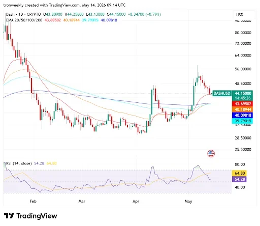The width and height of the screenshot is (260, 226).
Task: Click the 64.00000 price axis label
Action: tap(243, 55)
